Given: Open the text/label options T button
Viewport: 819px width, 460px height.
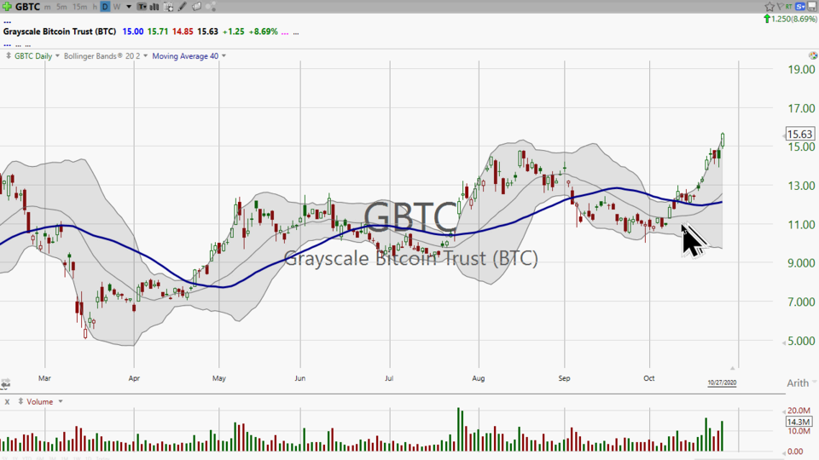Looking at the screenshot, I should (142, 7).
